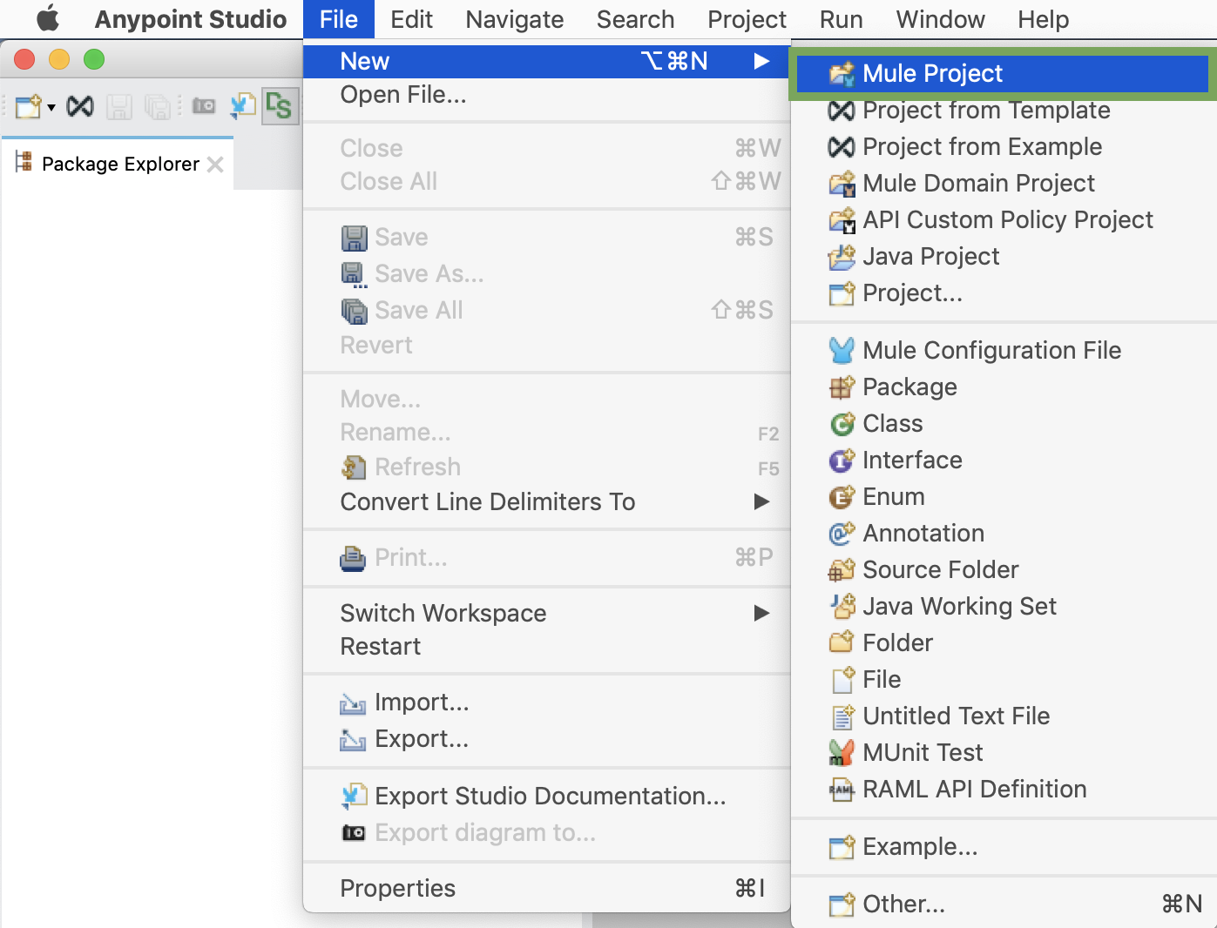Viewport: 1217px width, 928px height.
Task: Click the Mule Configuration File icon
Action: click(841, 350)
